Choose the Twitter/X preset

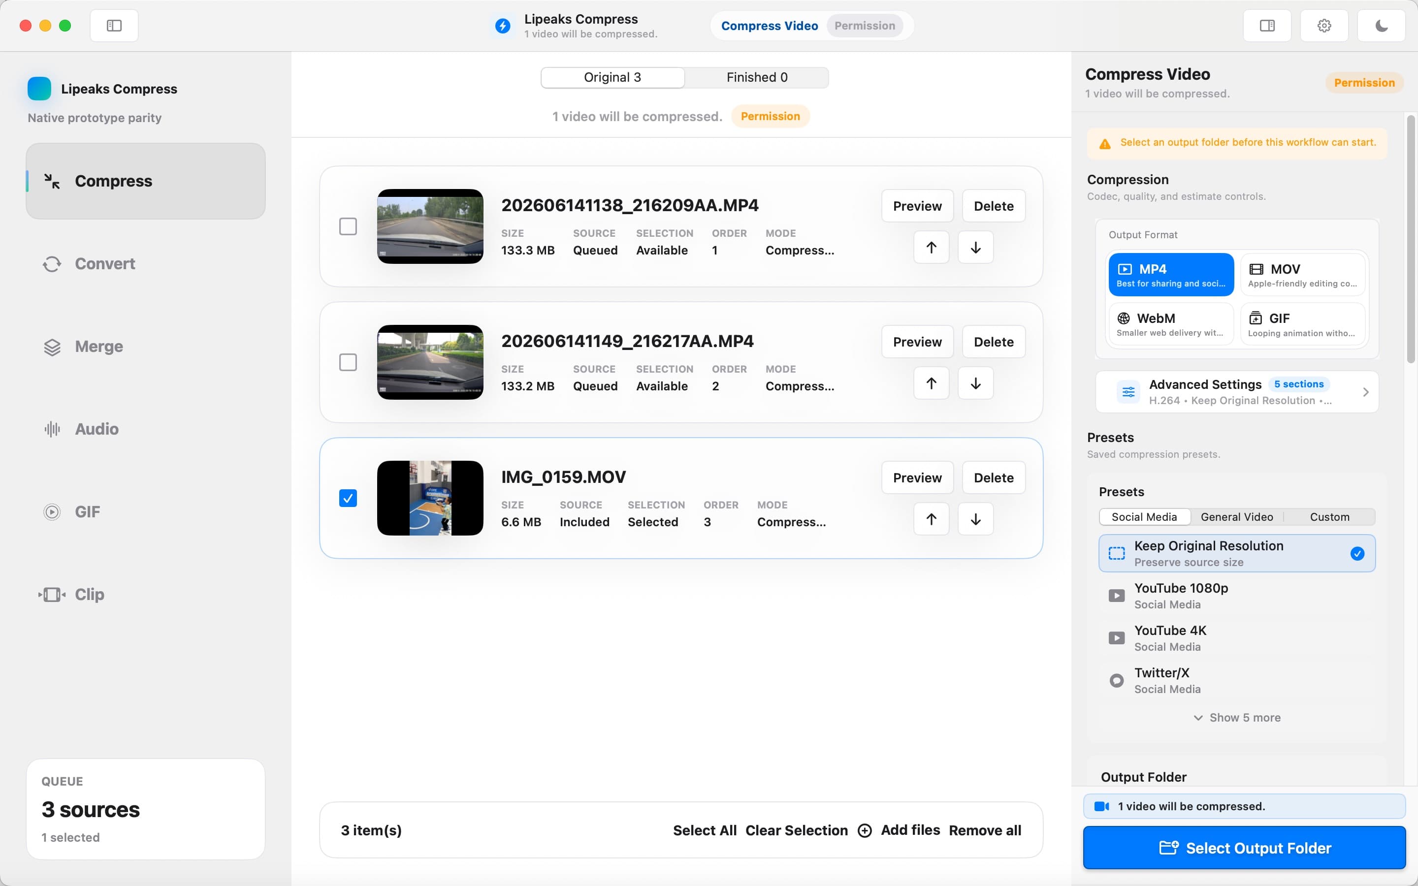coord(1237,680)
